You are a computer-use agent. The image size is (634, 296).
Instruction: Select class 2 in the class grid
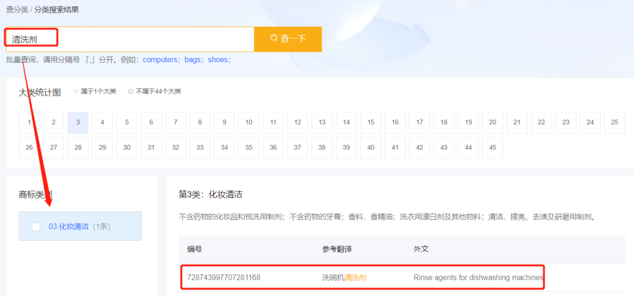pyautogui.click(x=53, y=123)
